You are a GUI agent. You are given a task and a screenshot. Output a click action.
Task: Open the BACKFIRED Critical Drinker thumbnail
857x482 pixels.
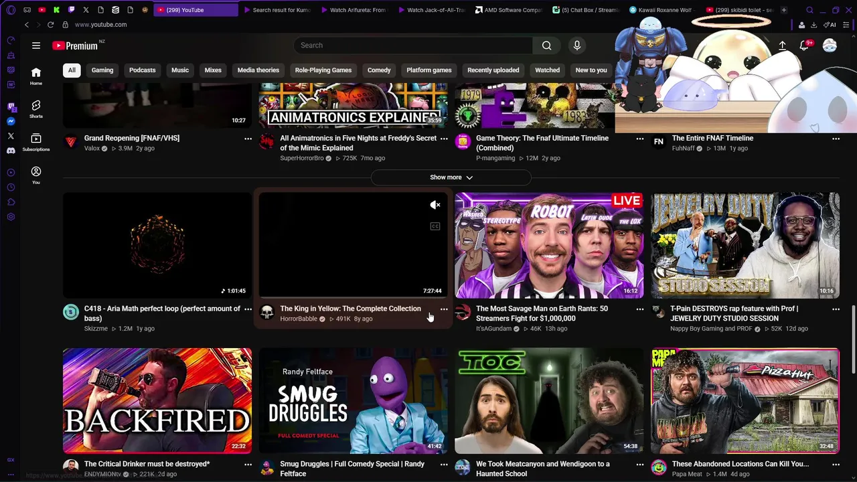point(157,401)
